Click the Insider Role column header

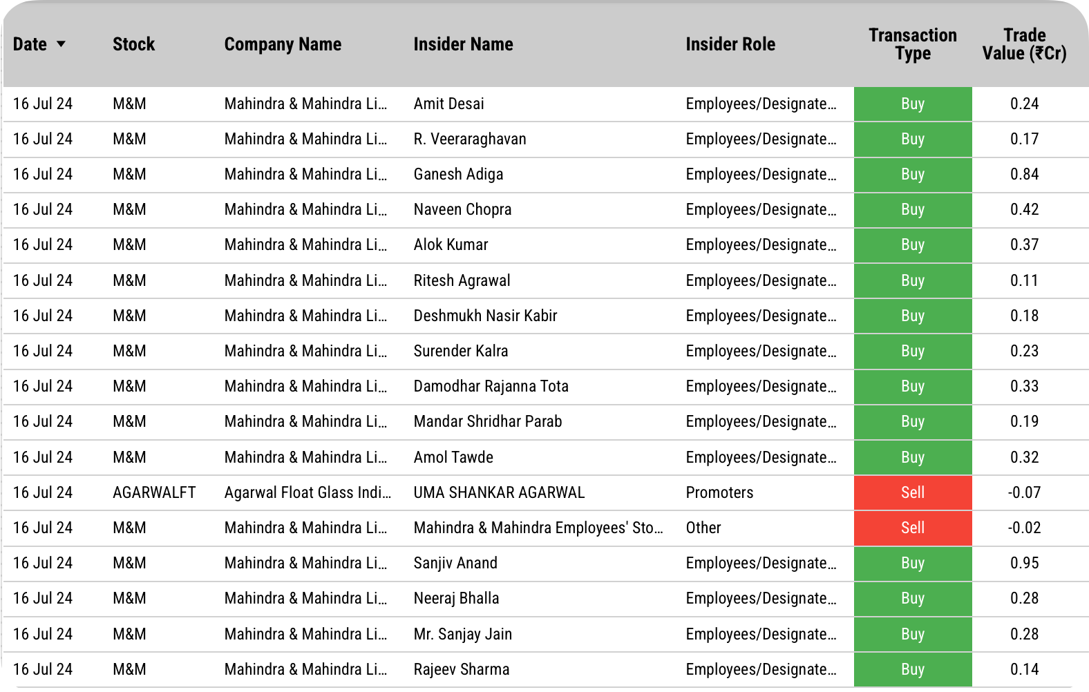point(730,44)
